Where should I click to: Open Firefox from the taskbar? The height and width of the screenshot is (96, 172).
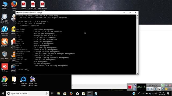click(x=71, y=94)
